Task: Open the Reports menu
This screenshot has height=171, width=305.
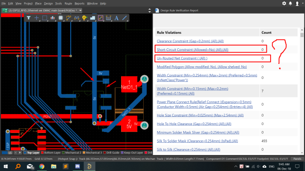Action: point(79,3)
